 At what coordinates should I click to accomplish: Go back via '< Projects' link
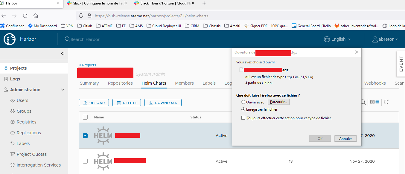(87, 65)
